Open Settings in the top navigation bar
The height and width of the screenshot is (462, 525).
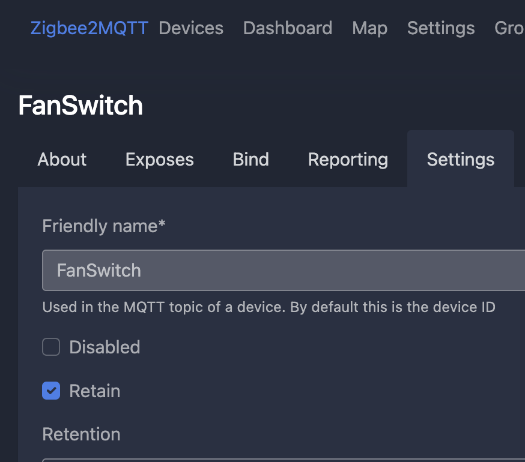pos(441,28)
